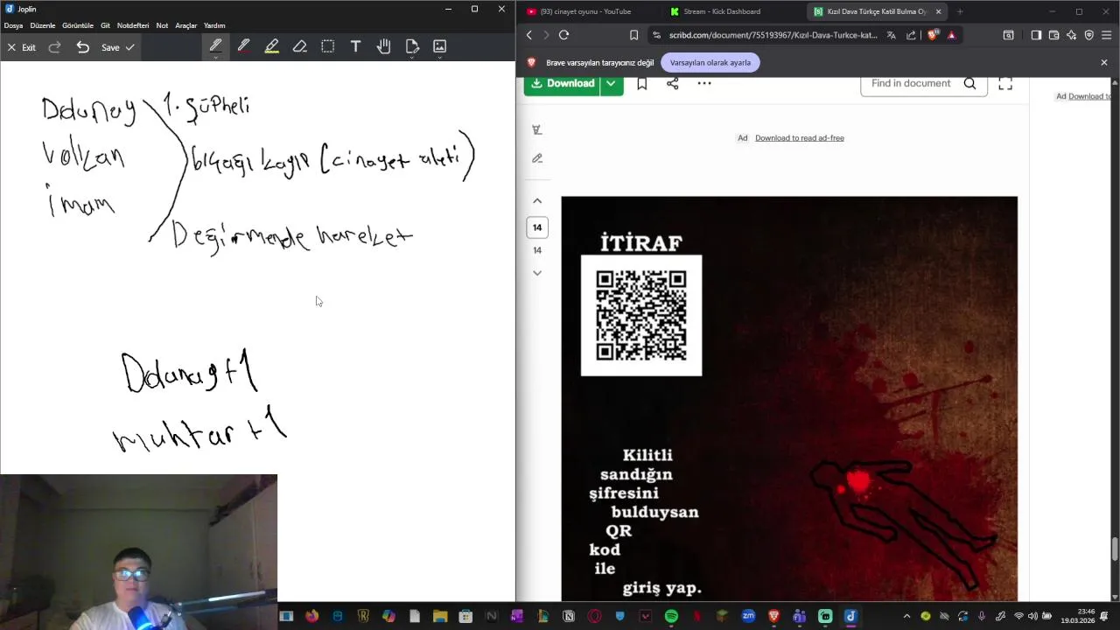Open the Düzenle menu

click(43, 25)
